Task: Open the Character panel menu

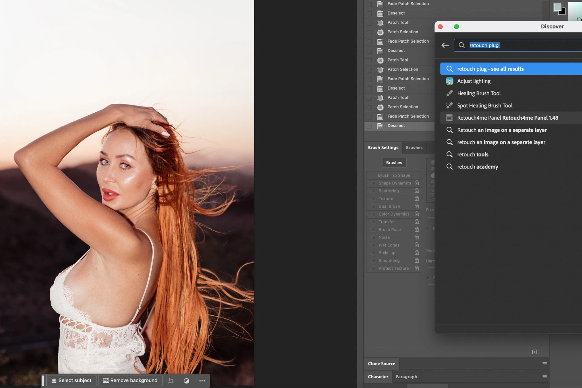Action: (x=544, y=377)
